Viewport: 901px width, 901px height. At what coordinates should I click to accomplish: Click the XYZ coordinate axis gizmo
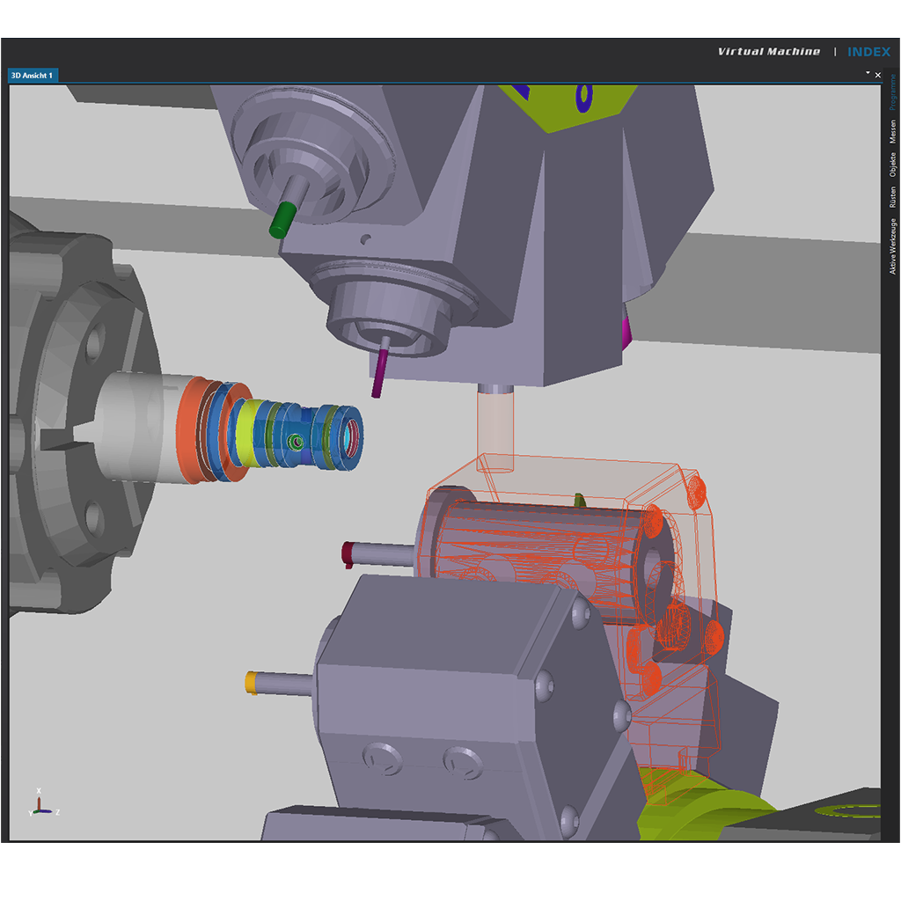click(44, 802)
